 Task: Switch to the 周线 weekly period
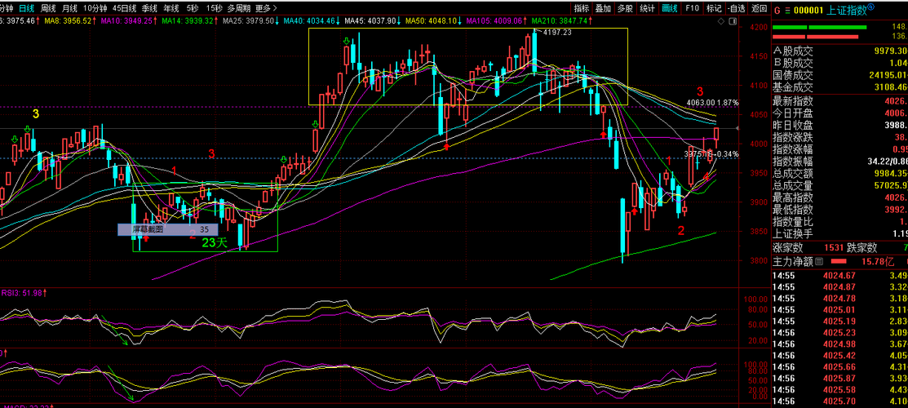[x=48, y=8]
